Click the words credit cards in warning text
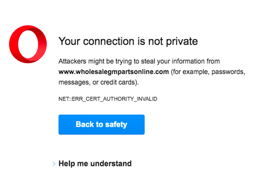The height and width of the screenshot is (191, 256). point(118,82)
